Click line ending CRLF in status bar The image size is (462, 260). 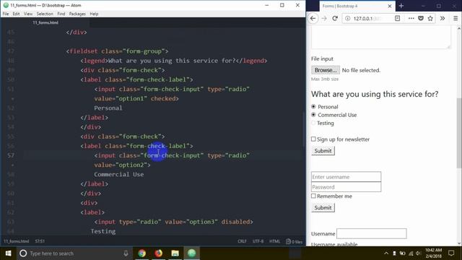click(242, 241)
